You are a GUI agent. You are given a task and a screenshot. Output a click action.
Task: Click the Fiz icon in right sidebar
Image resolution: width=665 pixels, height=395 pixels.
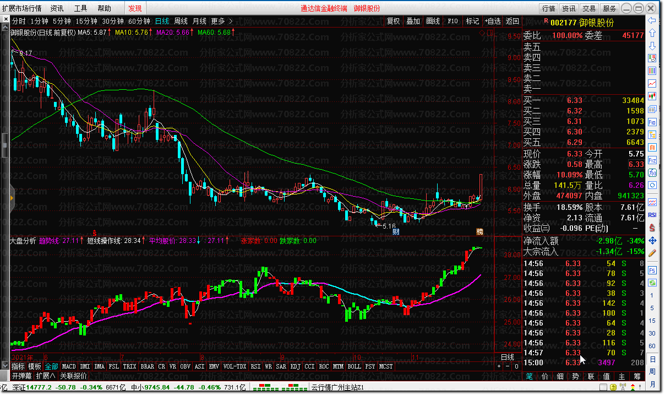(x=652, y=160)
